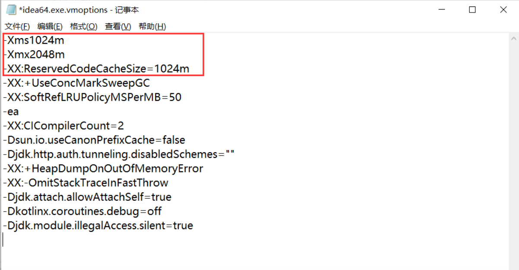Open the 编辑(E) menu
519x270 pixels.
pyautogui.click(x=50, y=26)
